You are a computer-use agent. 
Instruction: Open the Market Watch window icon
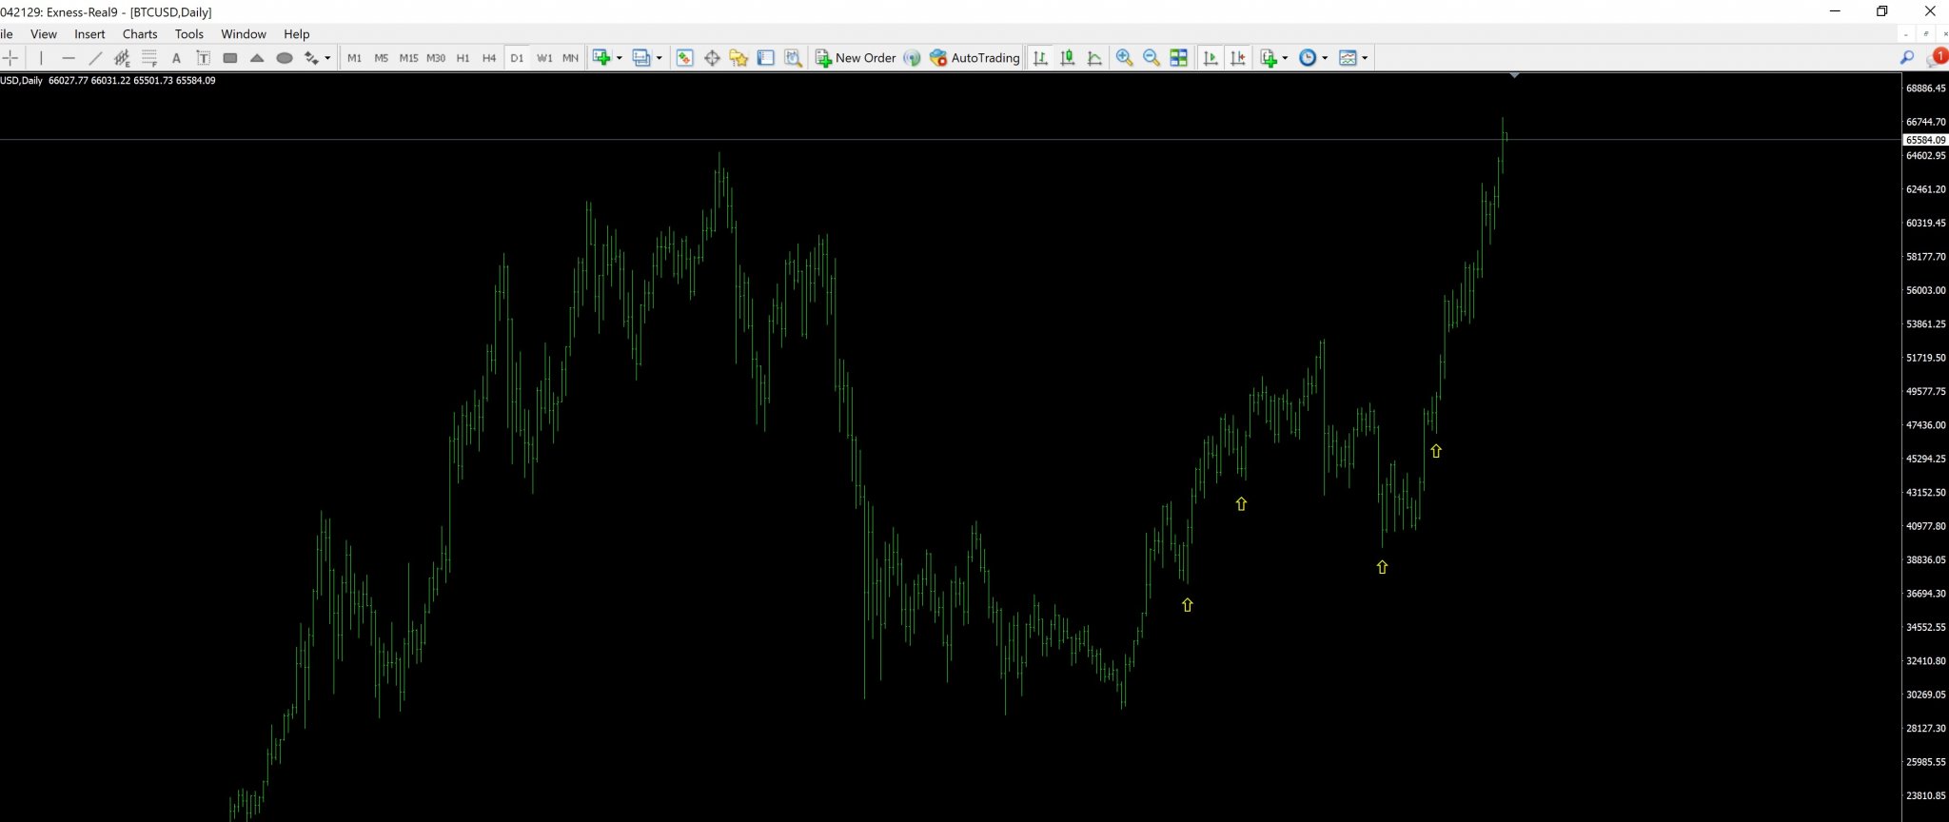[684, 58]
